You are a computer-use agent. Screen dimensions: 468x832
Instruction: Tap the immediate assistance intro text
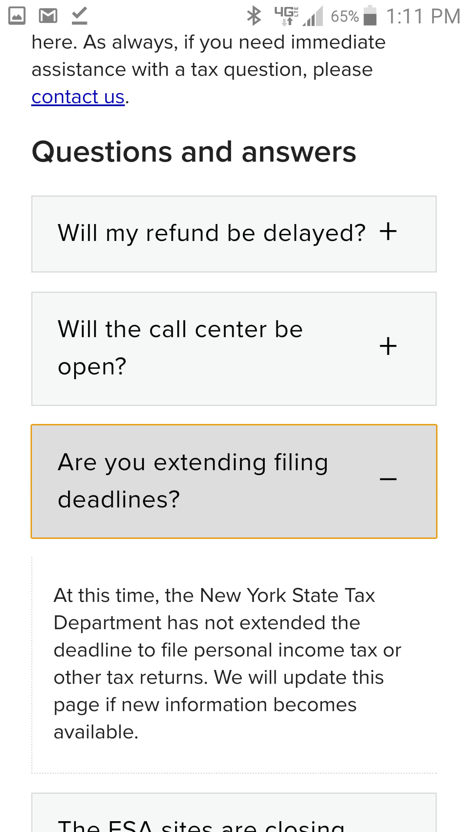click(208, 56)
